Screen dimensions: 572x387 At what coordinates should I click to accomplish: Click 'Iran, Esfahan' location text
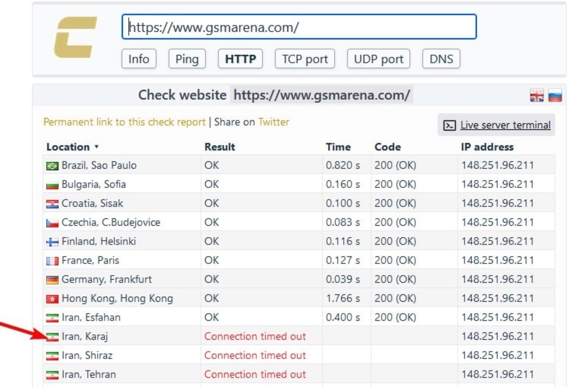91,317
